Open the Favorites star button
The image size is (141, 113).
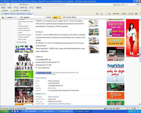4,11
